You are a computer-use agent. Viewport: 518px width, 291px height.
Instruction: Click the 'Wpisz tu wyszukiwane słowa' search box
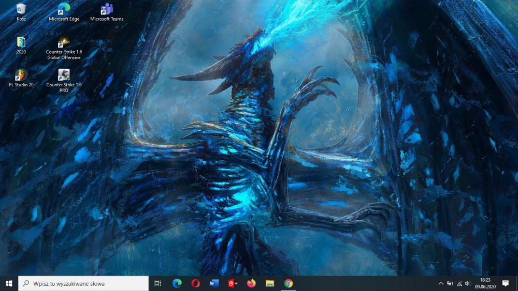pyautogui.click(x=83, y=283)
